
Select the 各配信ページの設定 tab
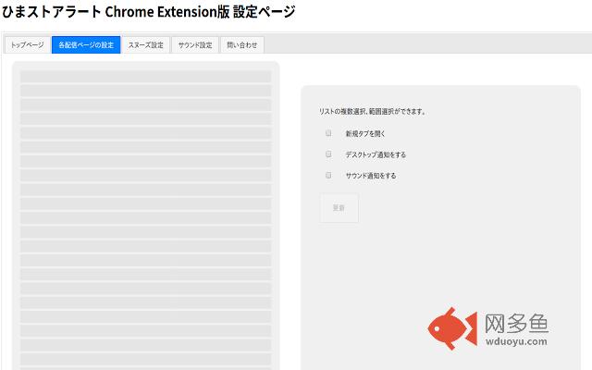point(86,45)
